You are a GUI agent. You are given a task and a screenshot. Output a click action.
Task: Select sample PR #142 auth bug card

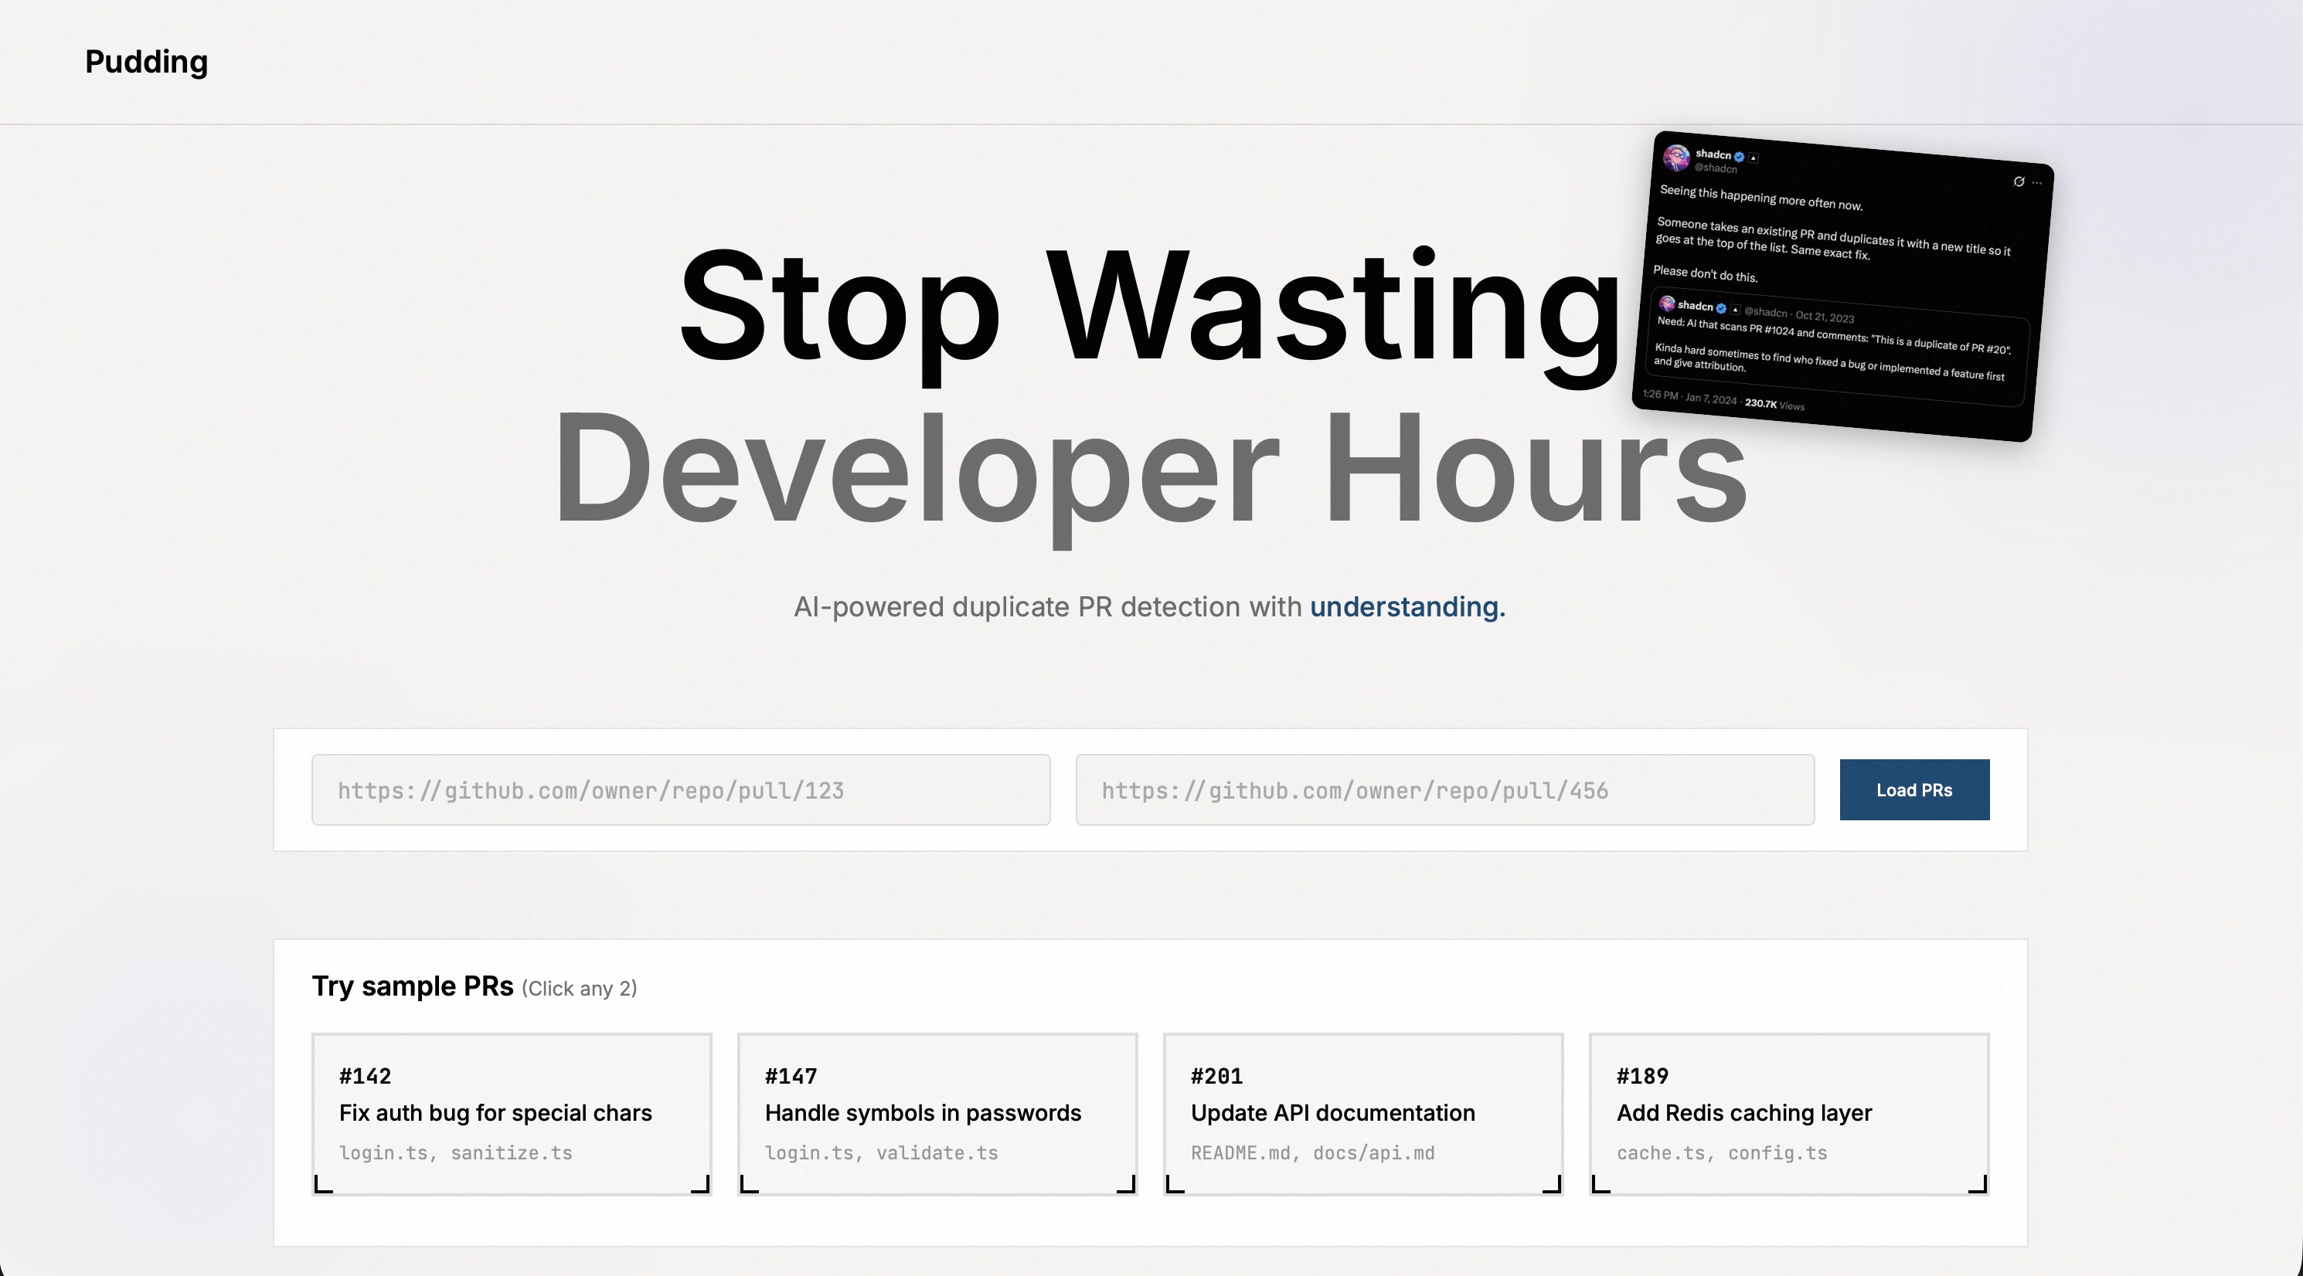click(512, 1113)
